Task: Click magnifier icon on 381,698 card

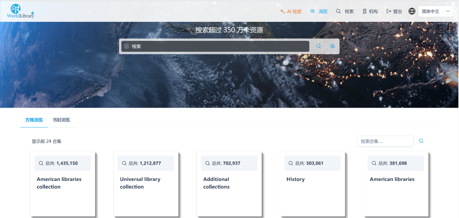Action: [374, 163]
